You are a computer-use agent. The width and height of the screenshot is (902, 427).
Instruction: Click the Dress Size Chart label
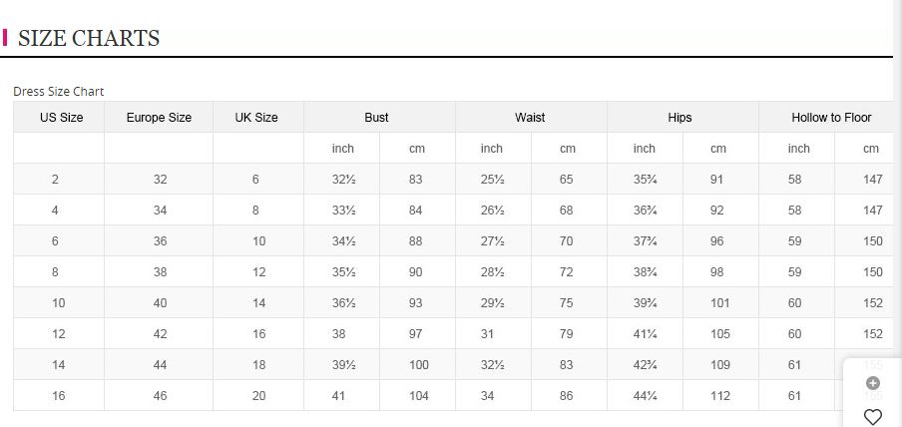tap(59, 92)
